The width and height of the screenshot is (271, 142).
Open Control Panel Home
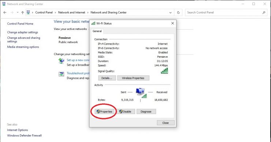(20, 24)
